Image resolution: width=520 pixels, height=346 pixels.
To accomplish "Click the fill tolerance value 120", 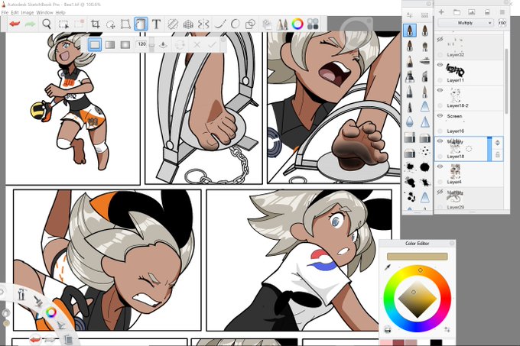I will [141, 44].
